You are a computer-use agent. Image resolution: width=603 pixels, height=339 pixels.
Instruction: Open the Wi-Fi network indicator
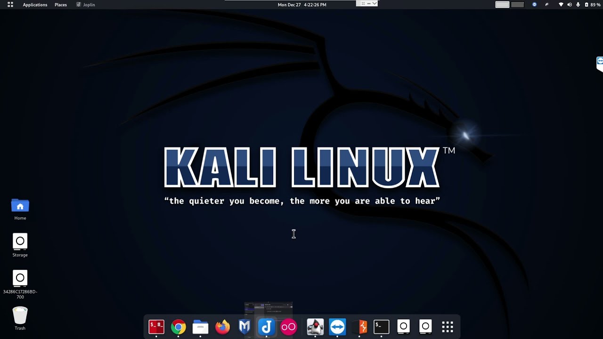561,5
